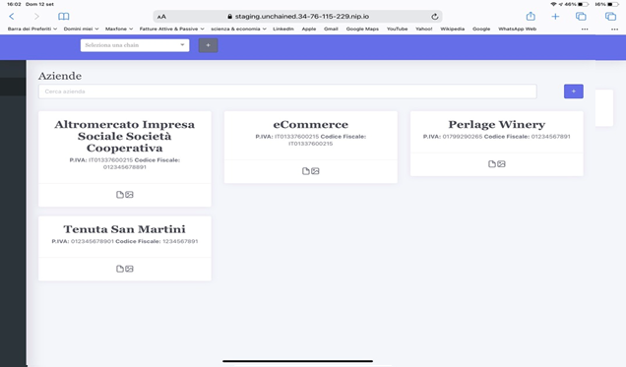Viewport: 626px width, 367px height.
Task: Open the bookmarks book icon
Action: coord(63,17)
